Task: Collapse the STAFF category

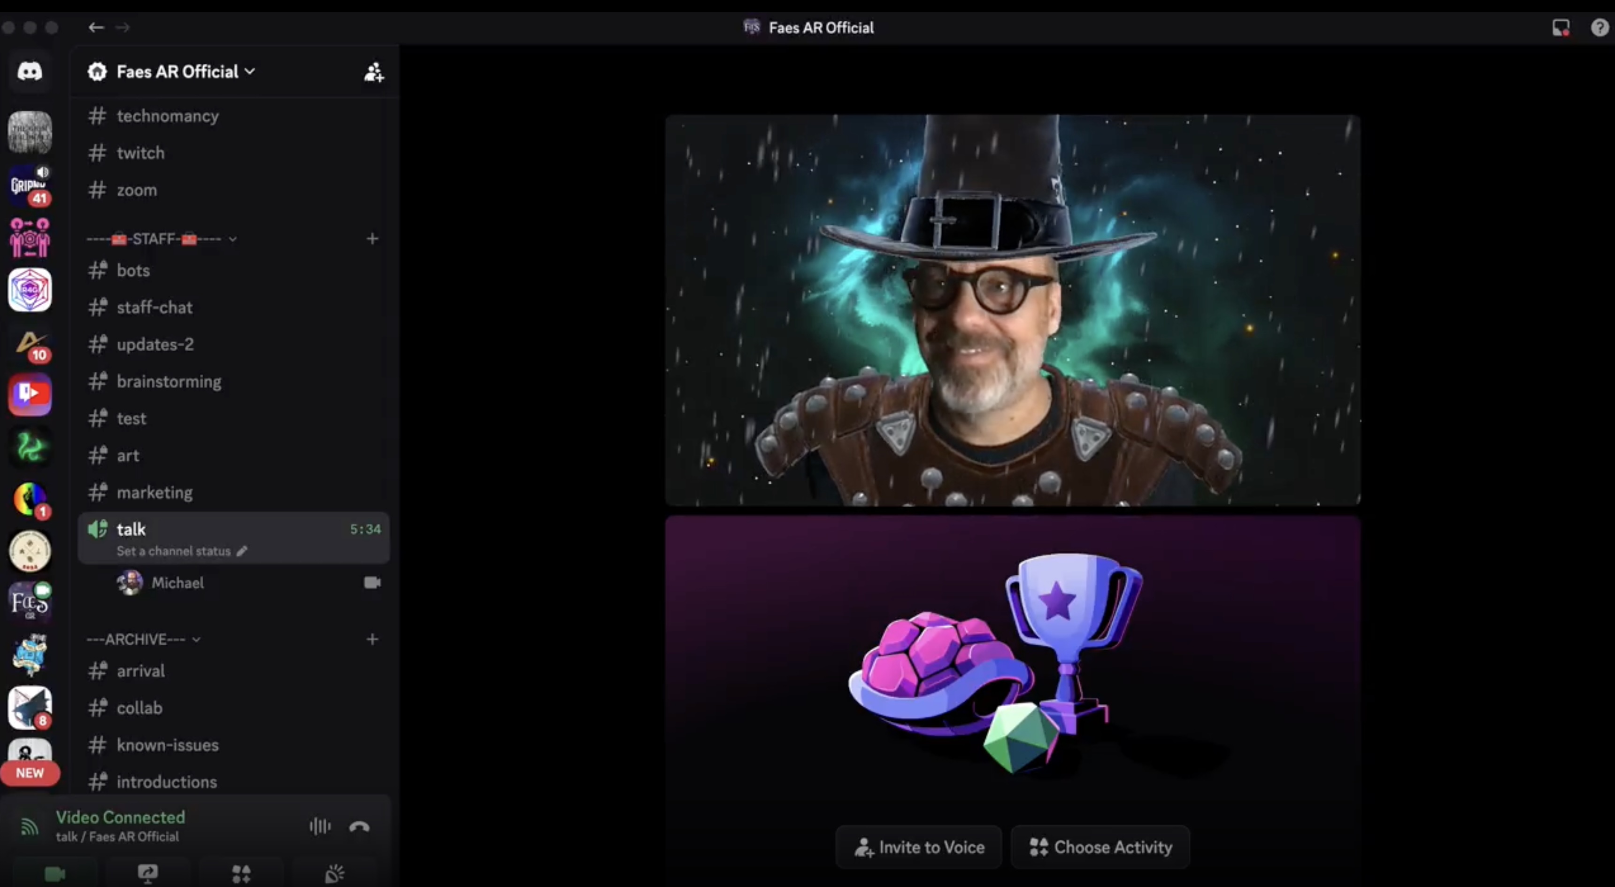Action: 232,239
